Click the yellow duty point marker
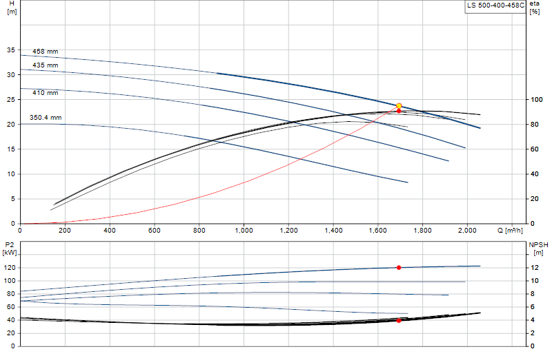Image resolution: width=552 pixels, height=358 pixels. click(399, 106)
